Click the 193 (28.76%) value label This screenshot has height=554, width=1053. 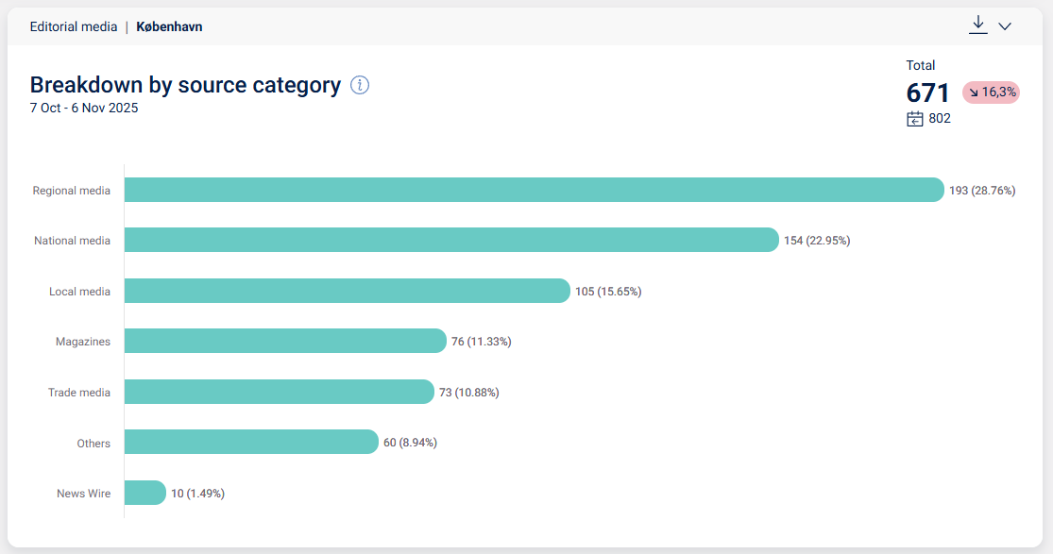point(982,191)
